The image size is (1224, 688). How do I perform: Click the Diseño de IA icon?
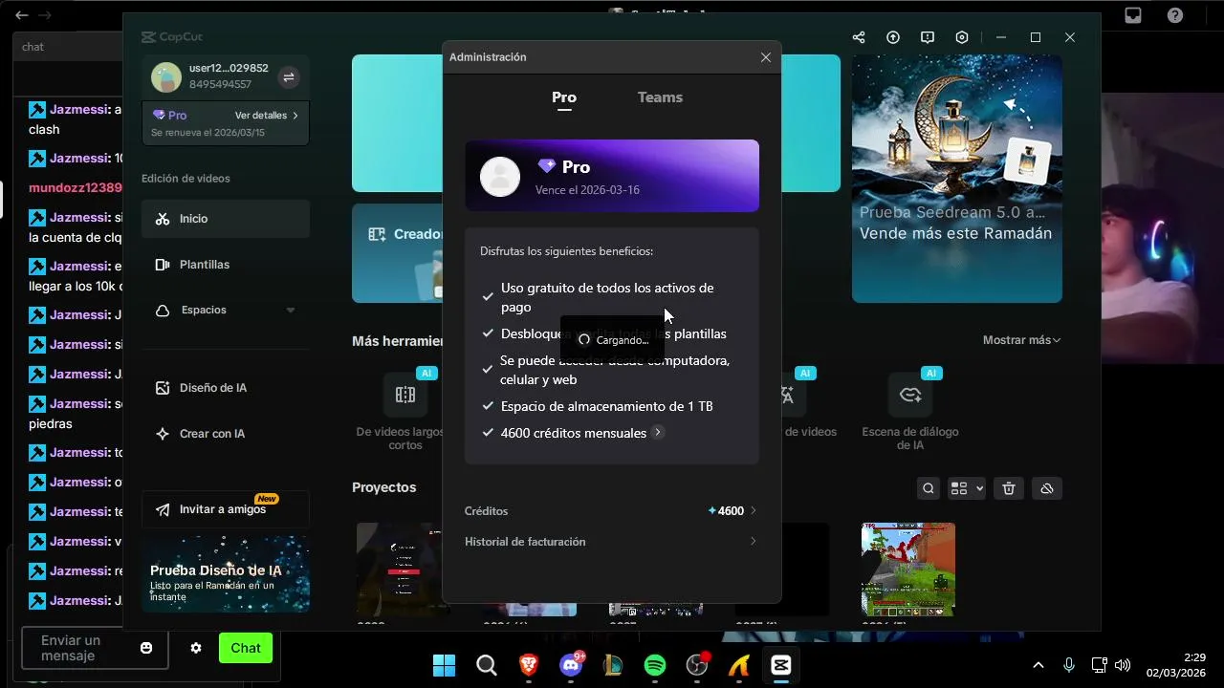(163, 388)
